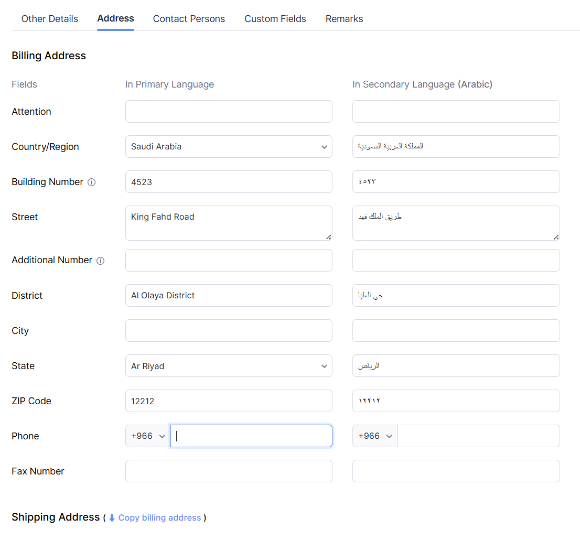
Task: Click the primary Additional Number input field
Action: (229, 261)
